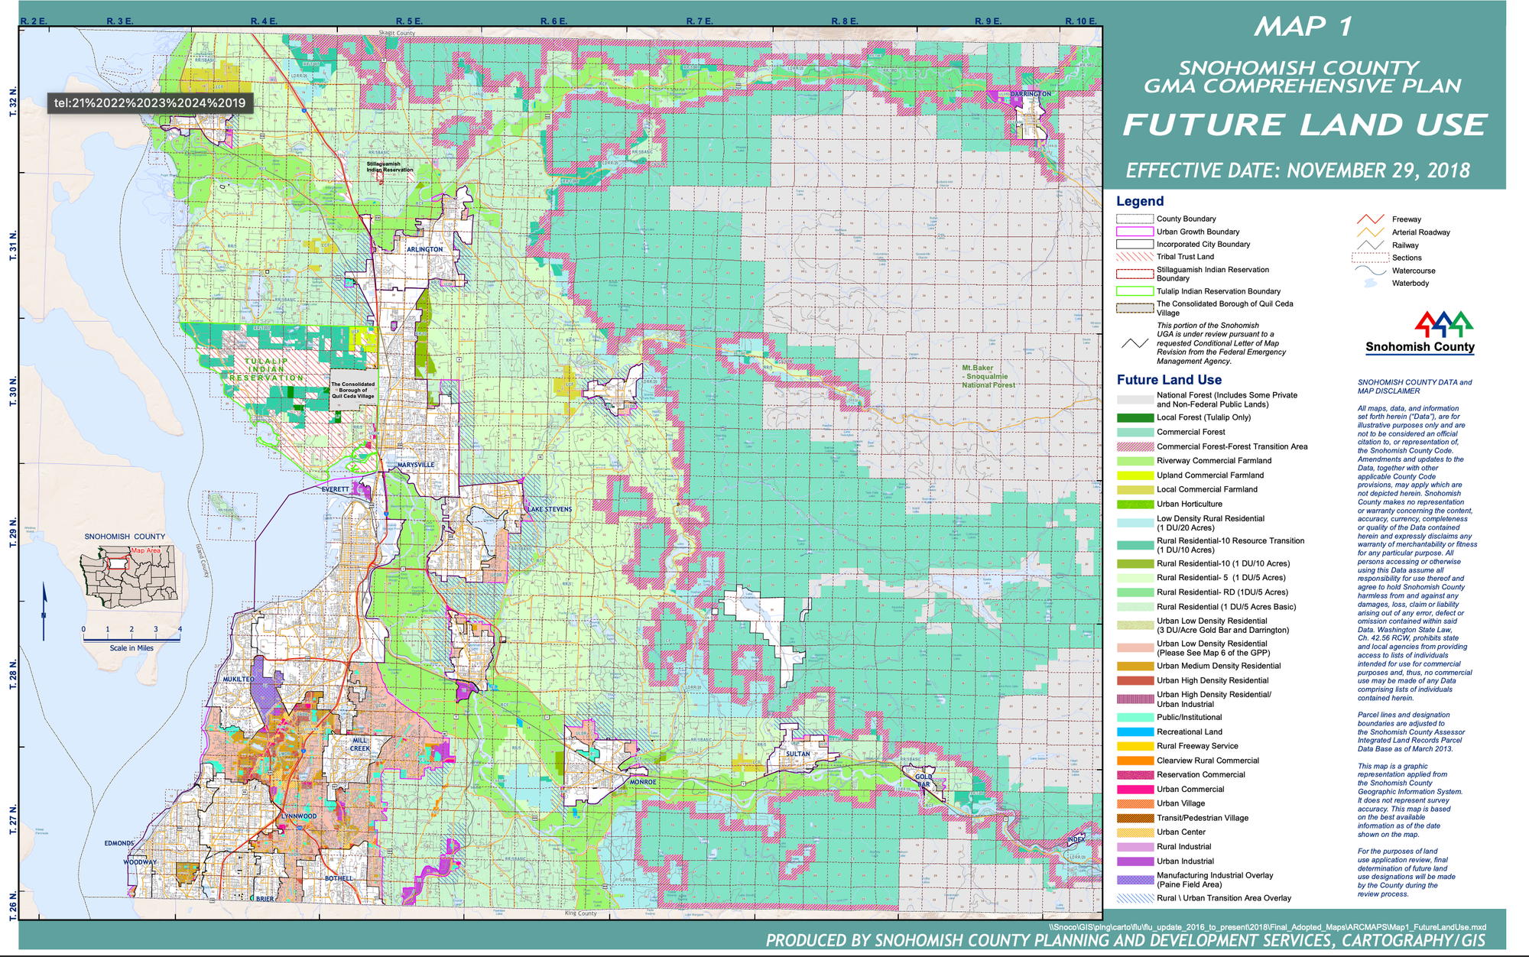Click the Railway legend symbol

click(x=1370, y=245)
